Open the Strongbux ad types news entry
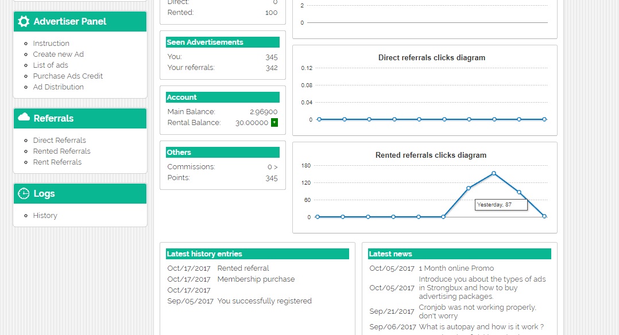 [482, 287]
